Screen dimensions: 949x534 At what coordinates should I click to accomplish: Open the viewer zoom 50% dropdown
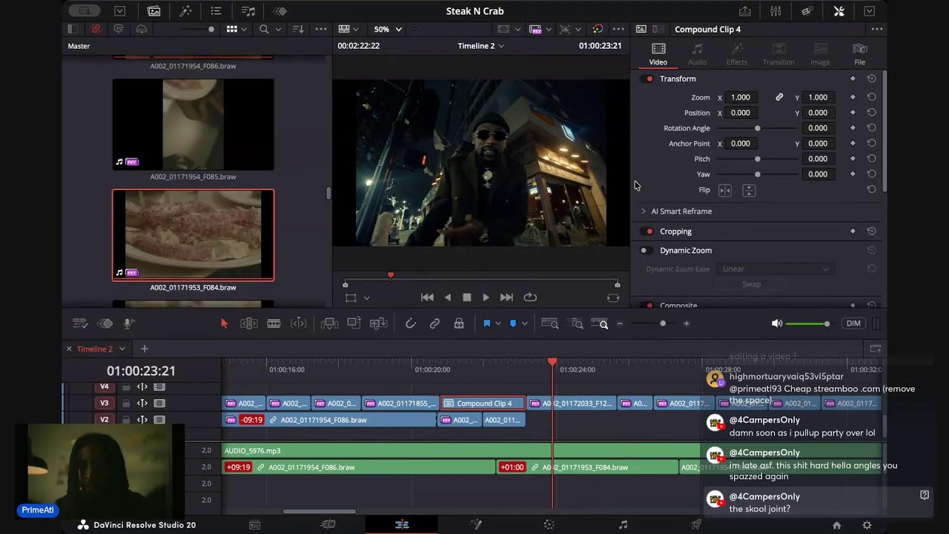(x=388, y=29)
